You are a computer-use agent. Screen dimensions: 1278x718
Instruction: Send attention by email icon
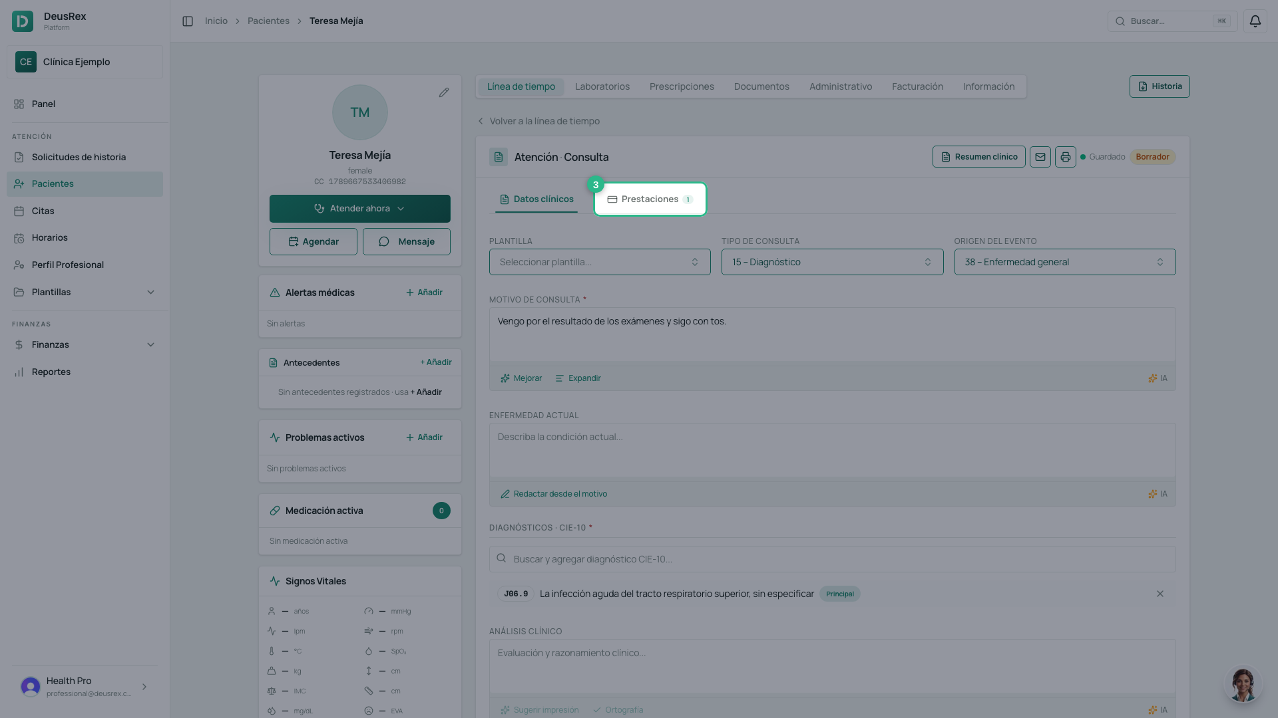1040,157
